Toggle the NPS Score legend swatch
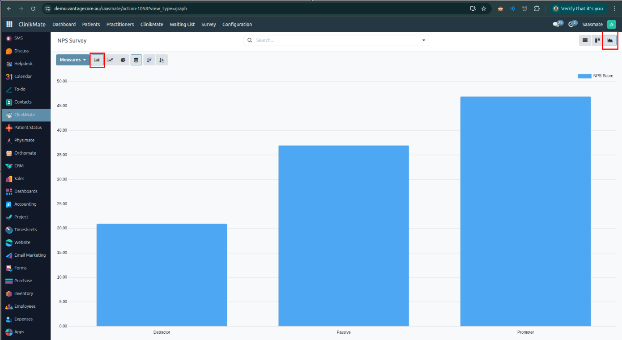The height and width of the screenshot is (340, 622). 584,76
